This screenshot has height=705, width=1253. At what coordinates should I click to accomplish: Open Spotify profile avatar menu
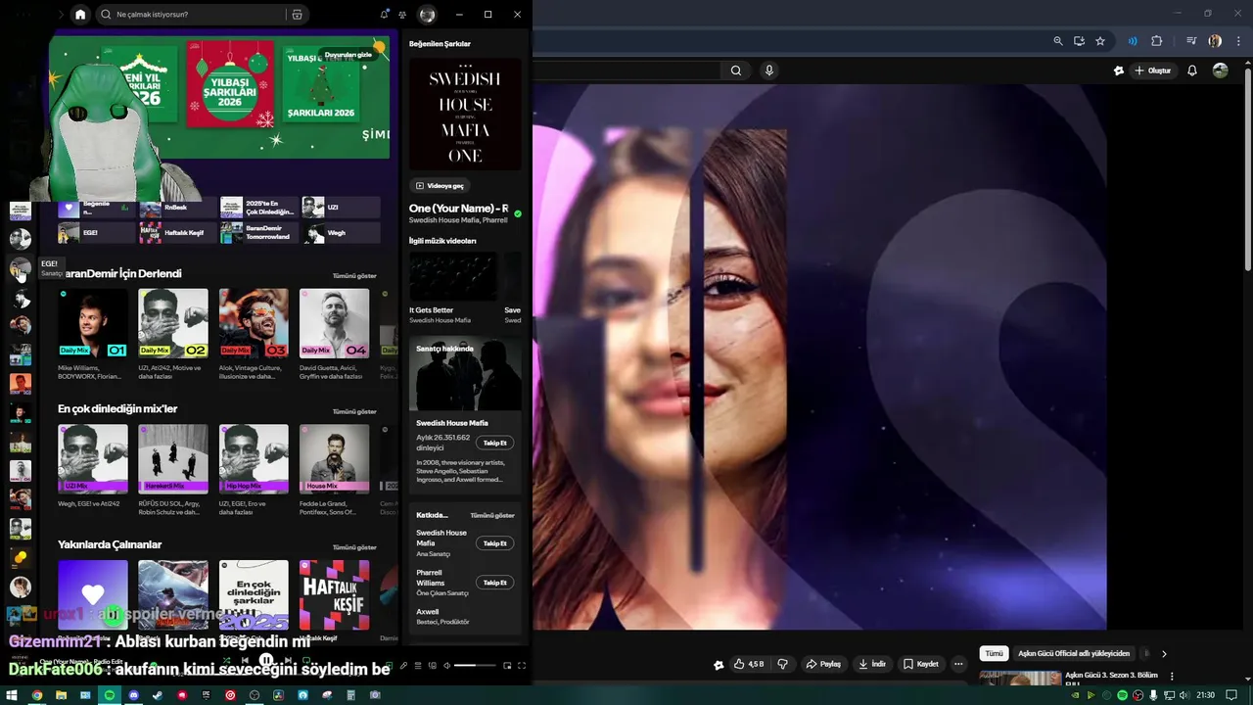click(x=427, y=15)
